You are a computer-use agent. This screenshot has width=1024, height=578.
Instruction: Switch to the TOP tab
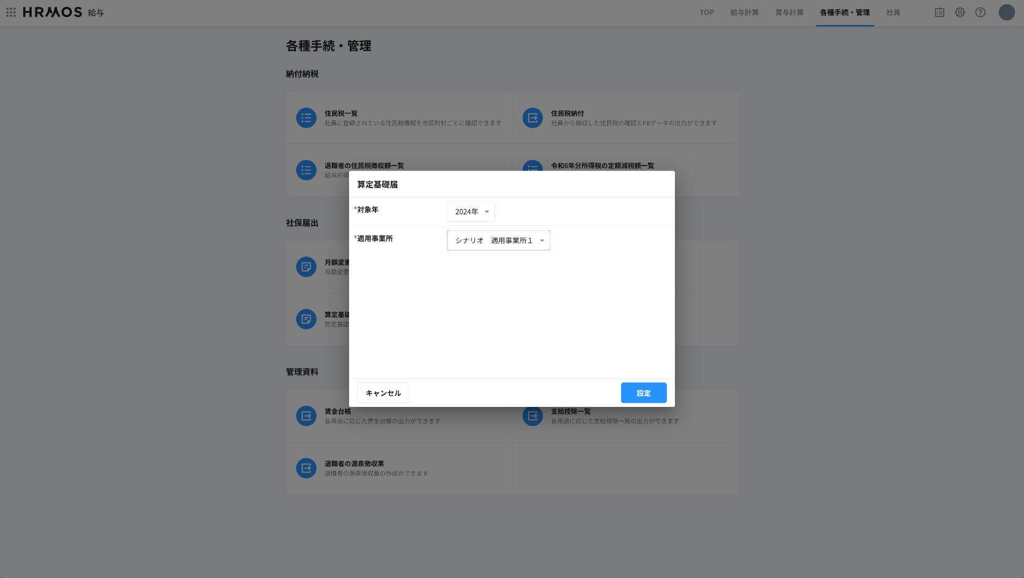[x=707, y=12]
